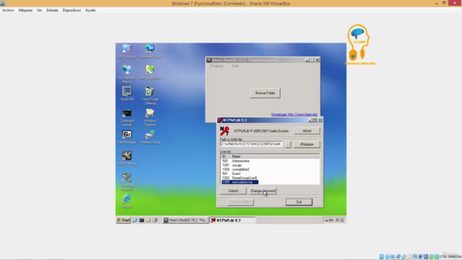The image size is (462, 260).
Task: Open the Máquina menu
Action: point(26,10)
